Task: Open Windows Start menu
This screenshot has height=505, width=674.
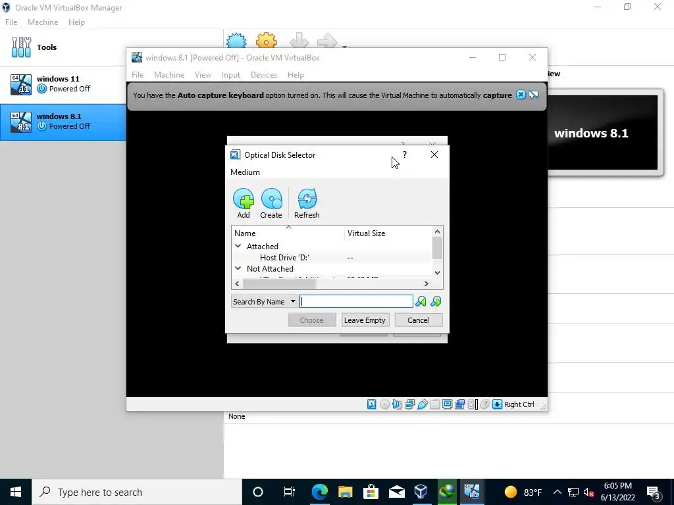Action: (x=16, y=492)
